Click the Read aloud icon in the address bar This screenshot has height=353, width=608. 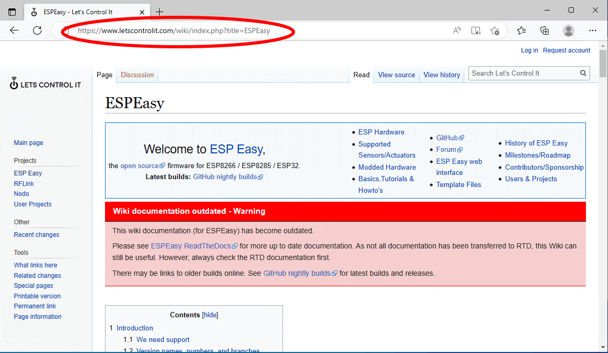pyautogui.click(x=456, y=30)
